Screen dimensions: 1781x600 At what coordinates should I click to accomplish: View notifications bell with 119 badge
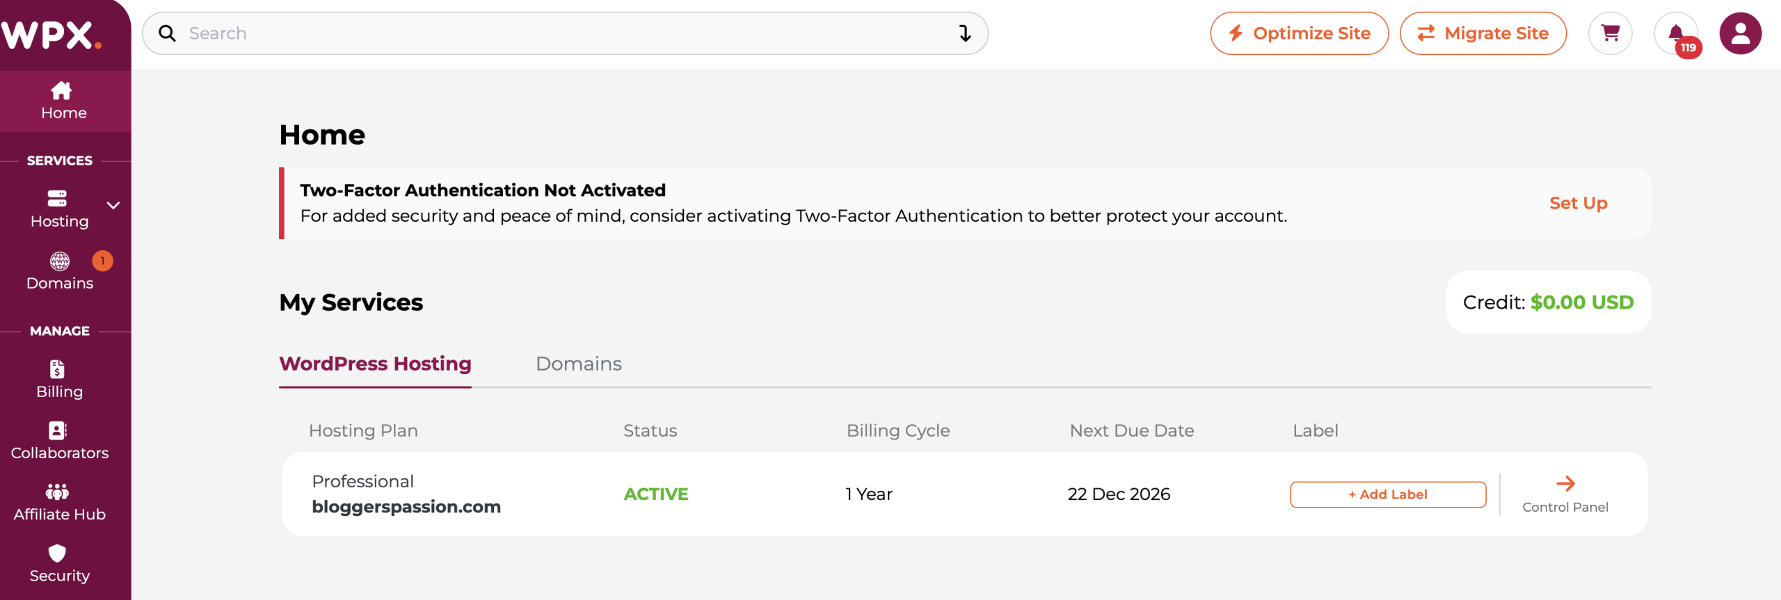point(1676,33)
